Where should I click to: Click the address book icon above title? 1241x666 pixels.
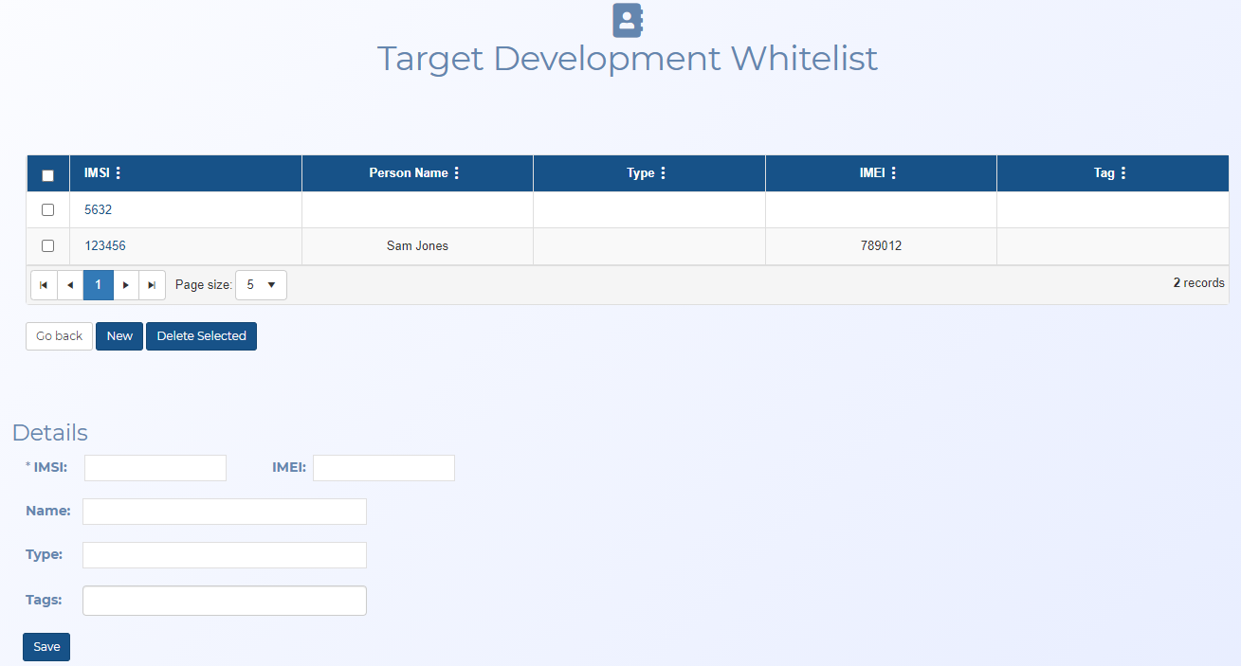tap(628, 20)
